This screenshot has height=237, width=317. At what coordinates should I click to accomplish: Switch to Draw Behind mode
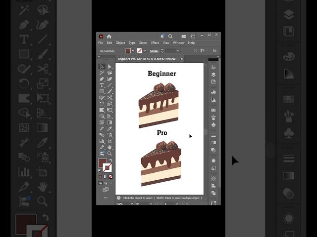point(106,183)
